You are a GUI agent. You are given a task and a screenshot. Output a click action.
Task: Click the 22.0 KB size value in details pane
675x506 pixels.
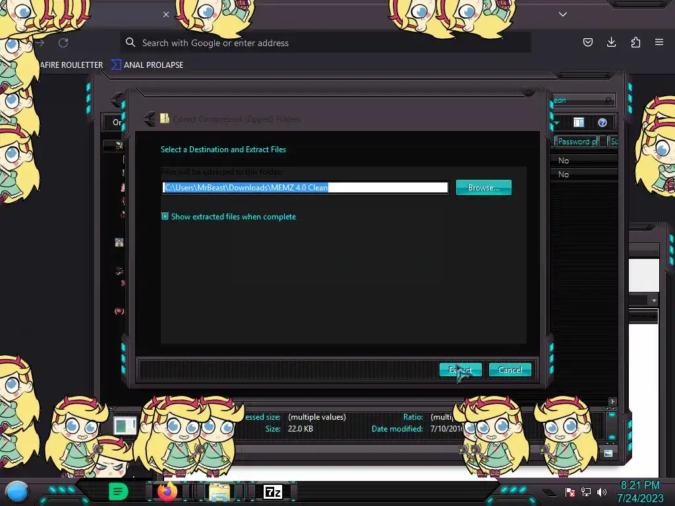301,429
